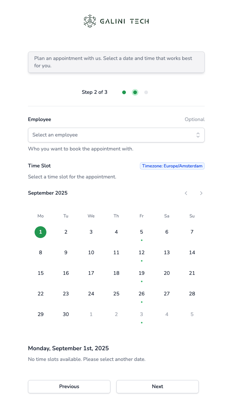The width and height of the screenshot is (233, 415).
Task: Select September 30 in the calendar
Action: click(x=66, y=314)
